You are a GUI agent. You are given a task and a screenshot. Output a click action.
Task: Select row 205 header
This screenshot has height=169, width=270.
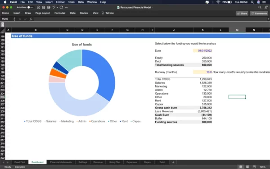point(3,97)
